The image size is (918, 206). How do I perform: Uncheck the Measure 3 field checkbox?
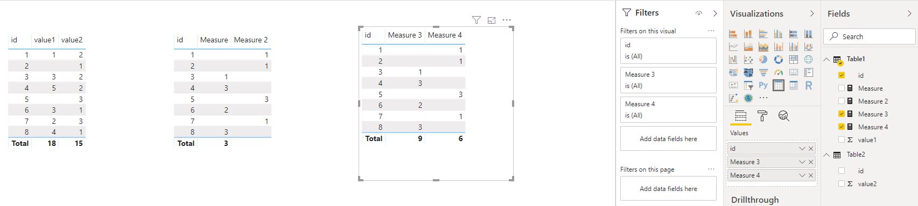pos(842,114)
